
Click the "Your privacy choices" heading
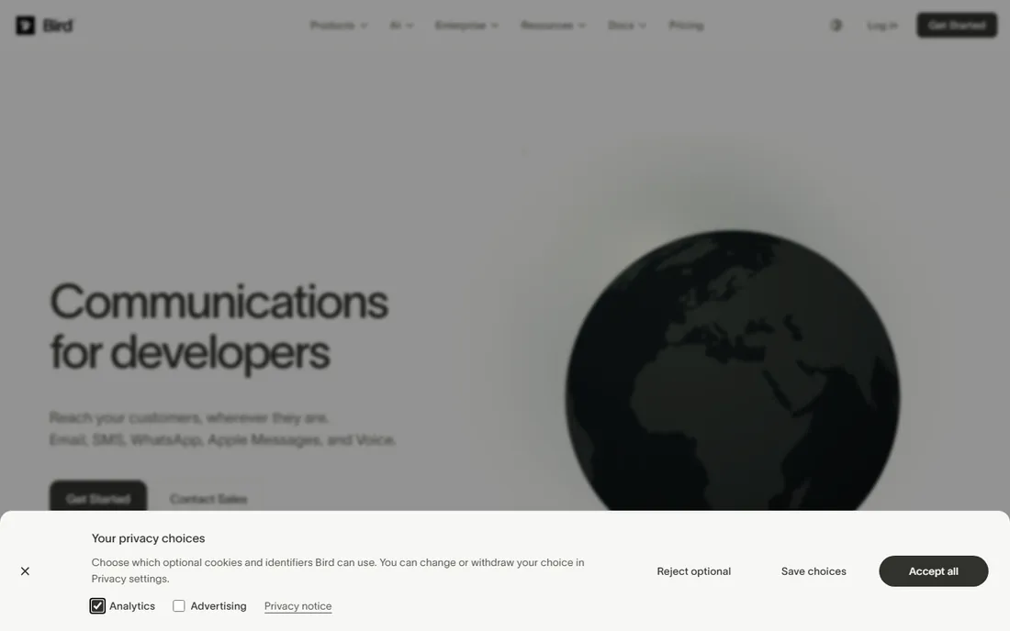click(148, 538)
